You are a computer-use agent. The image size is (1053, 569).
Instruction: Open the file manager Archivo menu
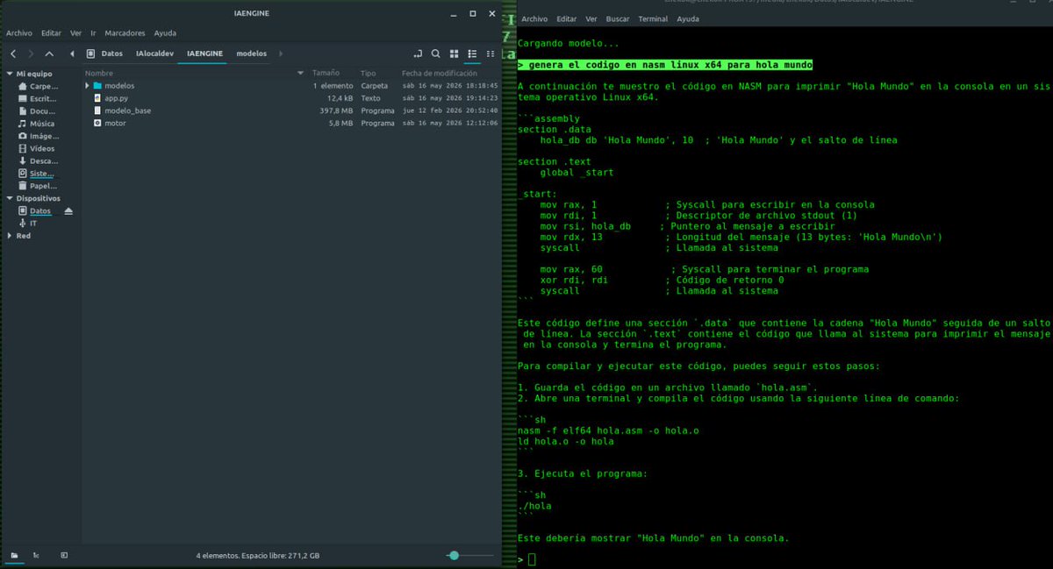tap(19, 33)
